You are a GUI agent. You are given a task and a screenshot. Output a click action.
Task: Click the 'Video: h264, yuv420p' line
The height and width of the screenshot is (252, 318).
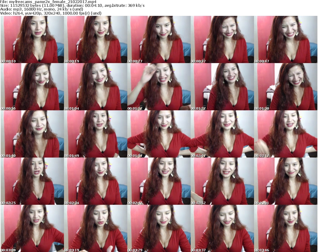click(x=51, y=13)
